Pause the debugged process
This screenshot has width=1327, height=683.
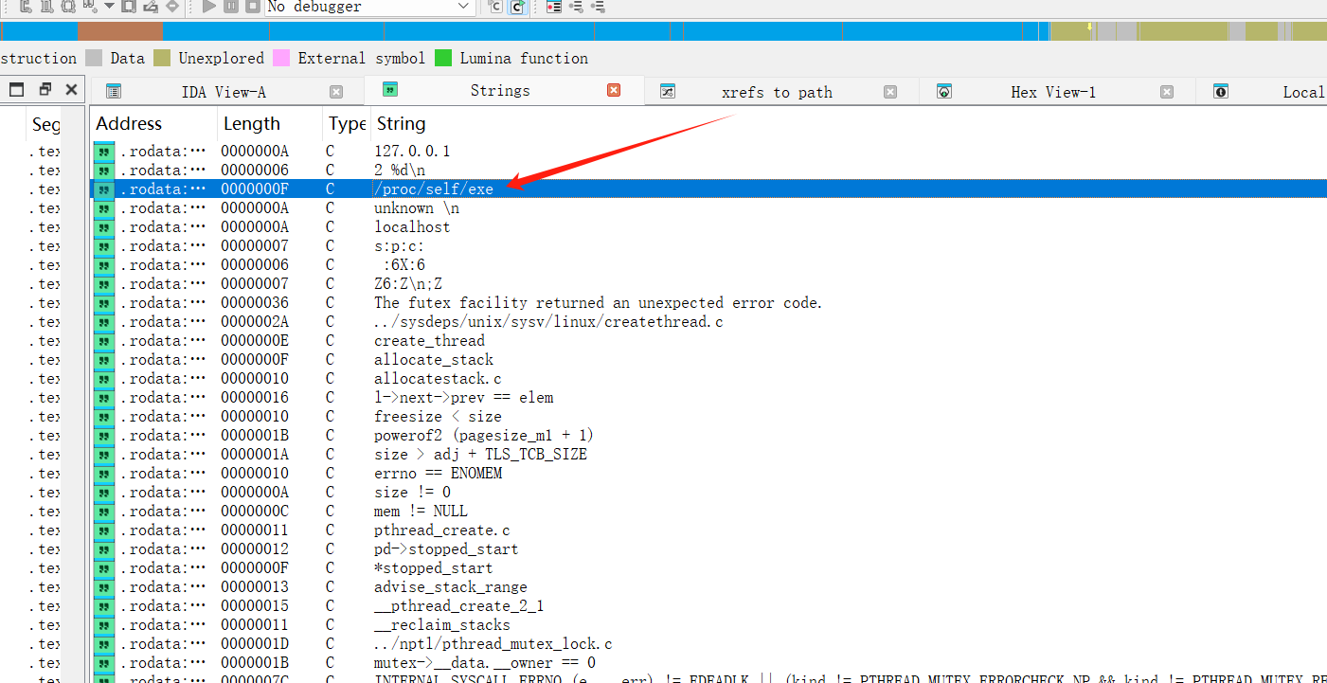[x=231, y=7]
